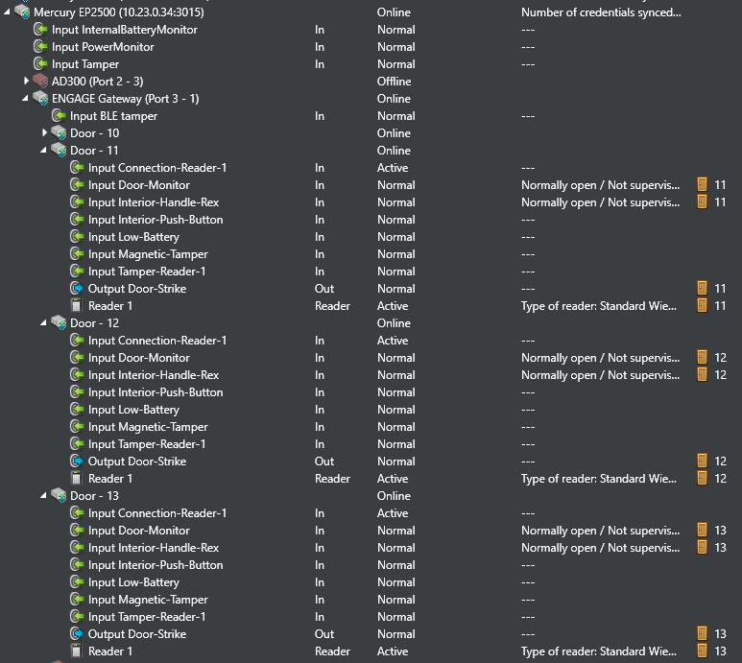Click the AD300 offline device icon
Image resolution: width=742 pixels, height=663 pixels.
tap(40, 82)
